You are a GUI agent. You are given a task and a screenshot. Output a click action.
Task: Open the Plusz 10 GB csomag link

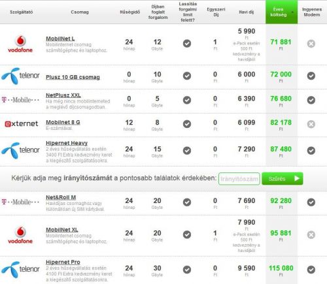(x=73, y=77)
